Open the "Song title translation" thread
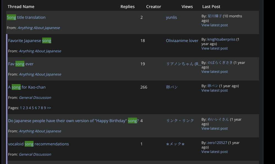Viewport: 275px width, 164px height. click(26, 17)
